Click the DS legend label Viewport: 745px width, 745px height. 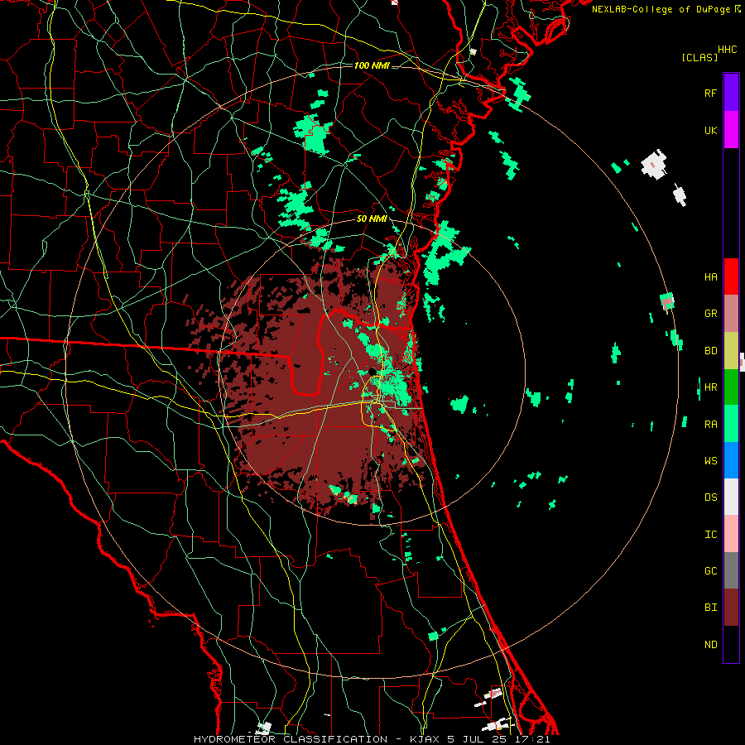(711, 497)
